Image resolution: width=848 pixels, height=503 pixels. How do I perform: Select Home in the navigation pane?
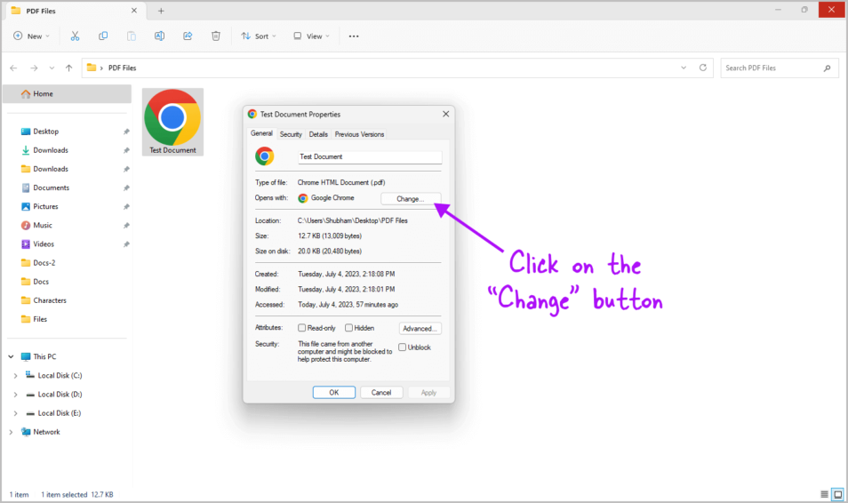point(67,94)
